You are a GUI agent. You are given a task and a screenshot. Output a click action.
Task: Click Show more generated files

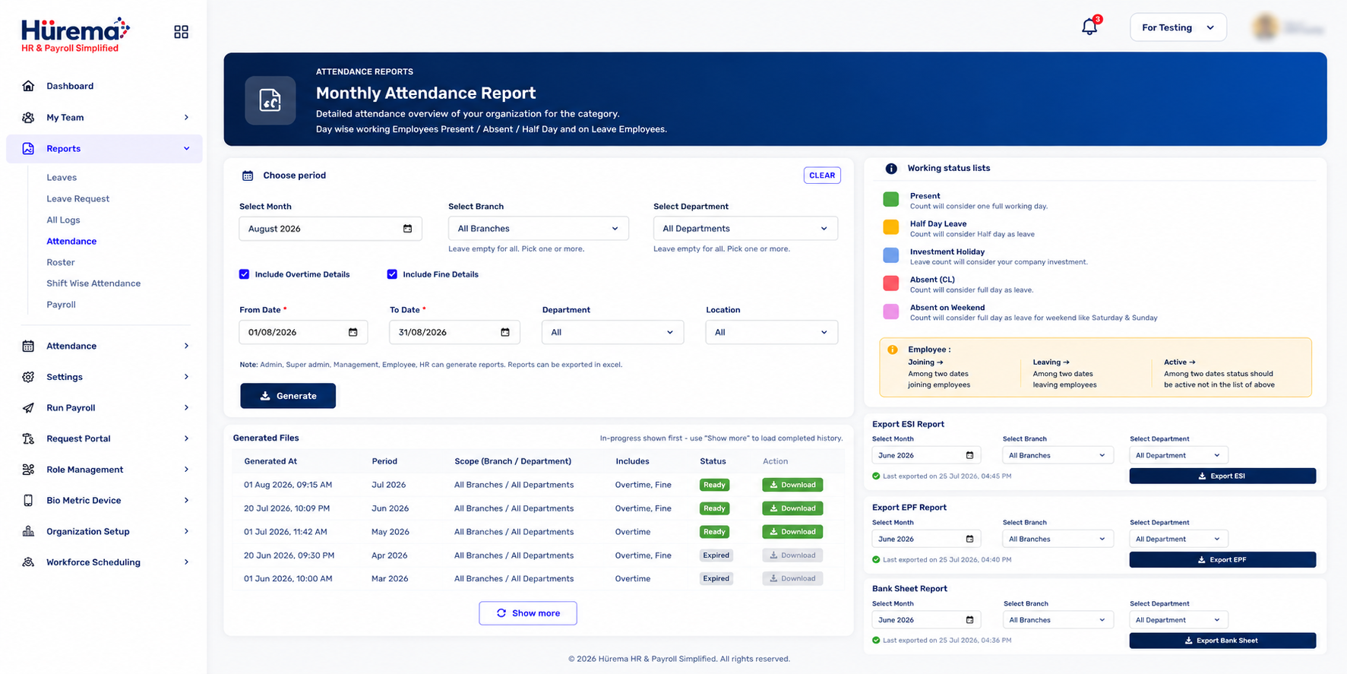click(528, 613)
